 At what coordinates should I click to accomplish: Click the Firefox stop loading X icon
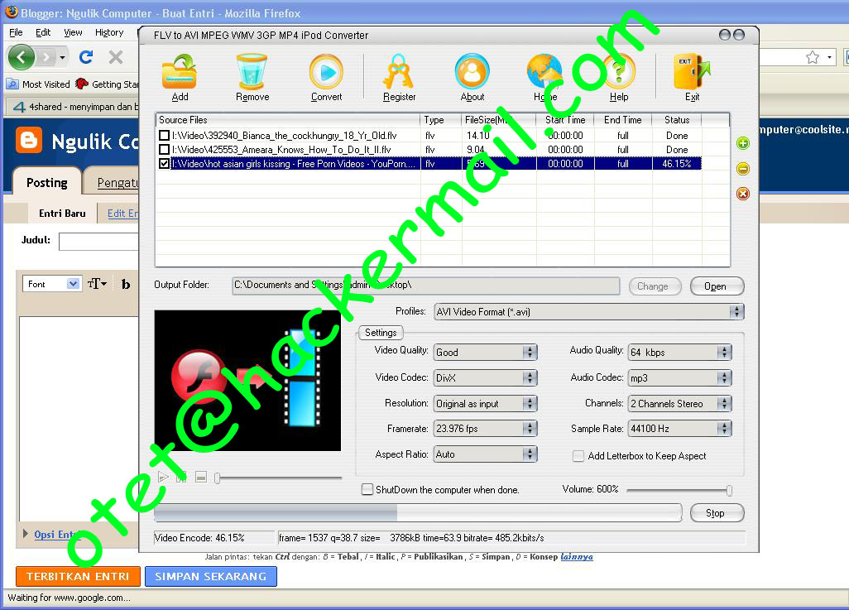point(115,57)
